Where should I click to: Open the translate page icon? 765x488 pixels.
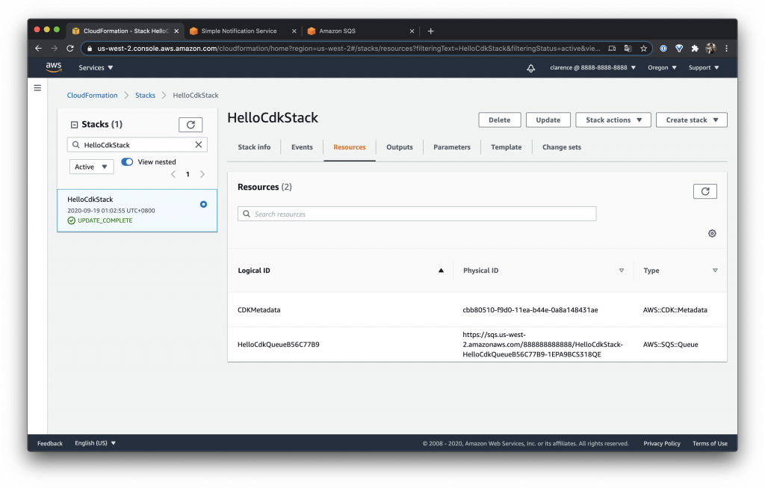coord(628,49)
